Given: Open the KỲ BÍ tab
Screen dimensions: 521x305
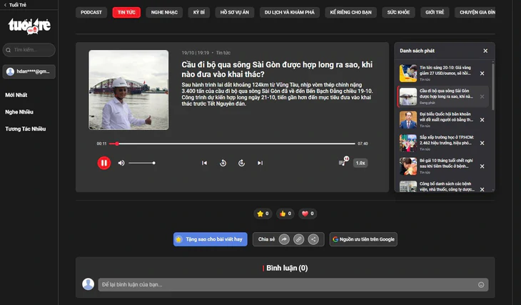Looking at the screenshot, I should point(199,12).
